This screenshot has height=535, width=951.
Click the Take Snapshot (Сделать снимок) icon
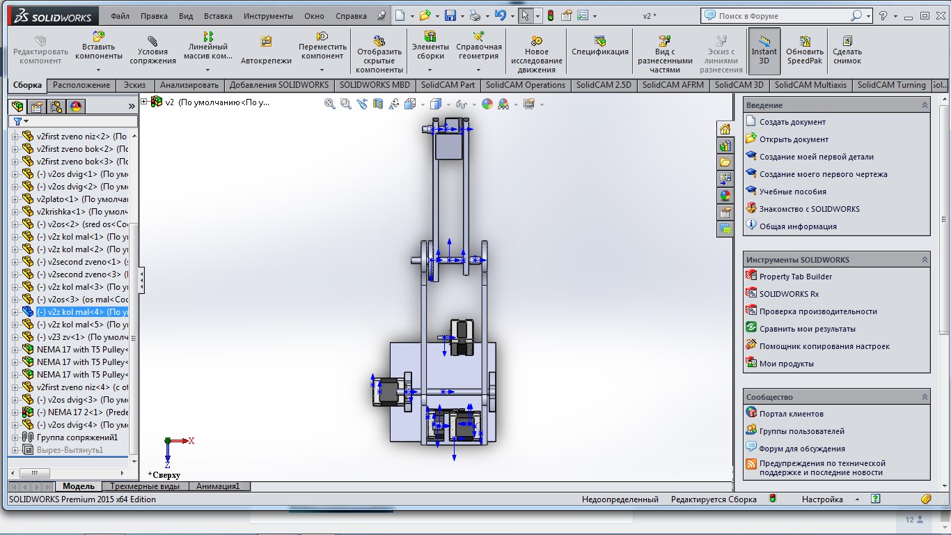[x=847, y=41]
